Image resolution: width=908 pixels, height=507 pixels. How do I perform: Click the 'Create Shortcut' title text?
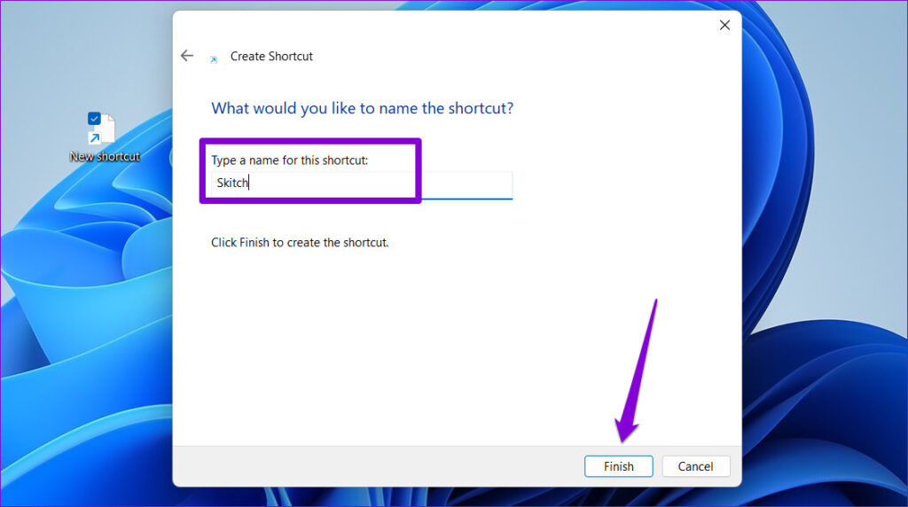coord(271,56)
